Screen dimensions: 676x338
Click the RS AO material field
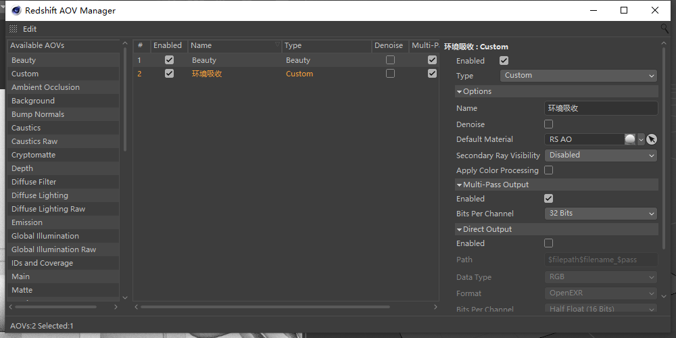pyautogui.click(x=584, y=139)
